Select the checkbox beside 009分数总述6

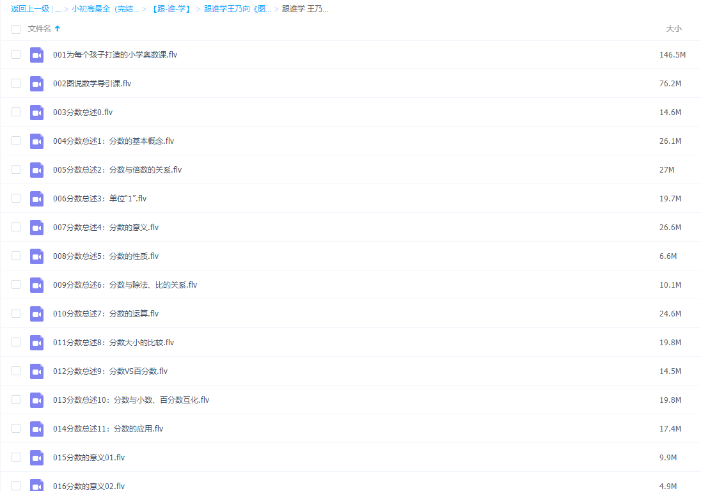click(16, 284)
